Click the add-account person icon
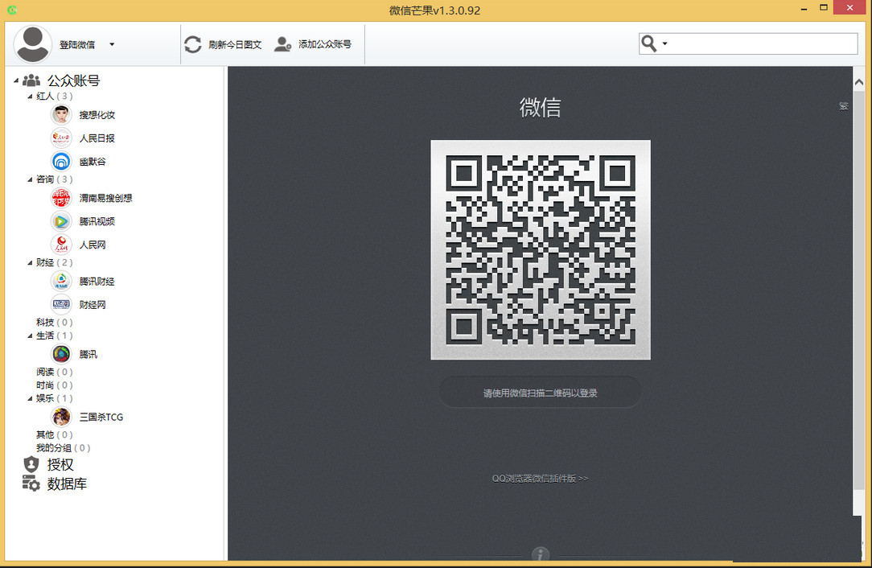 (282, 44)
